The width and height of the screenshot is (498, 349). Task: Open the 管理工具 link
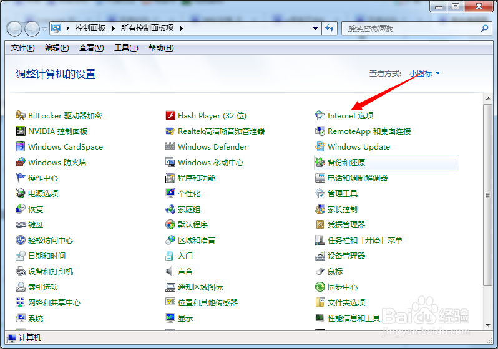tap(343, 193)
